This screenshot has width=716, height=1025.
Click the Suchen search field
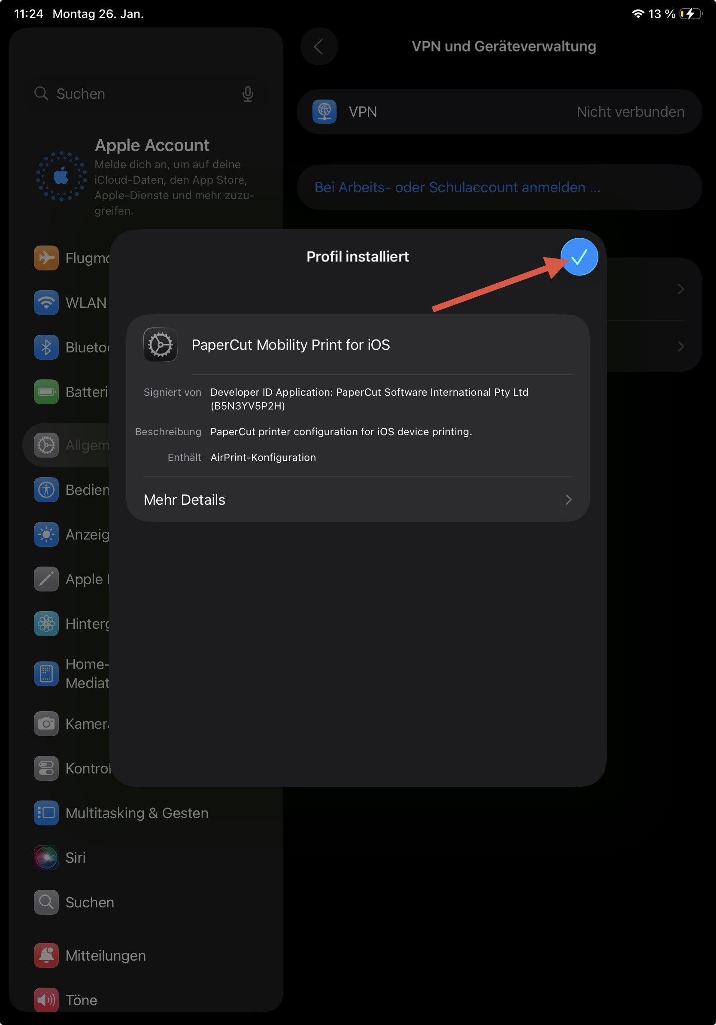134,94
